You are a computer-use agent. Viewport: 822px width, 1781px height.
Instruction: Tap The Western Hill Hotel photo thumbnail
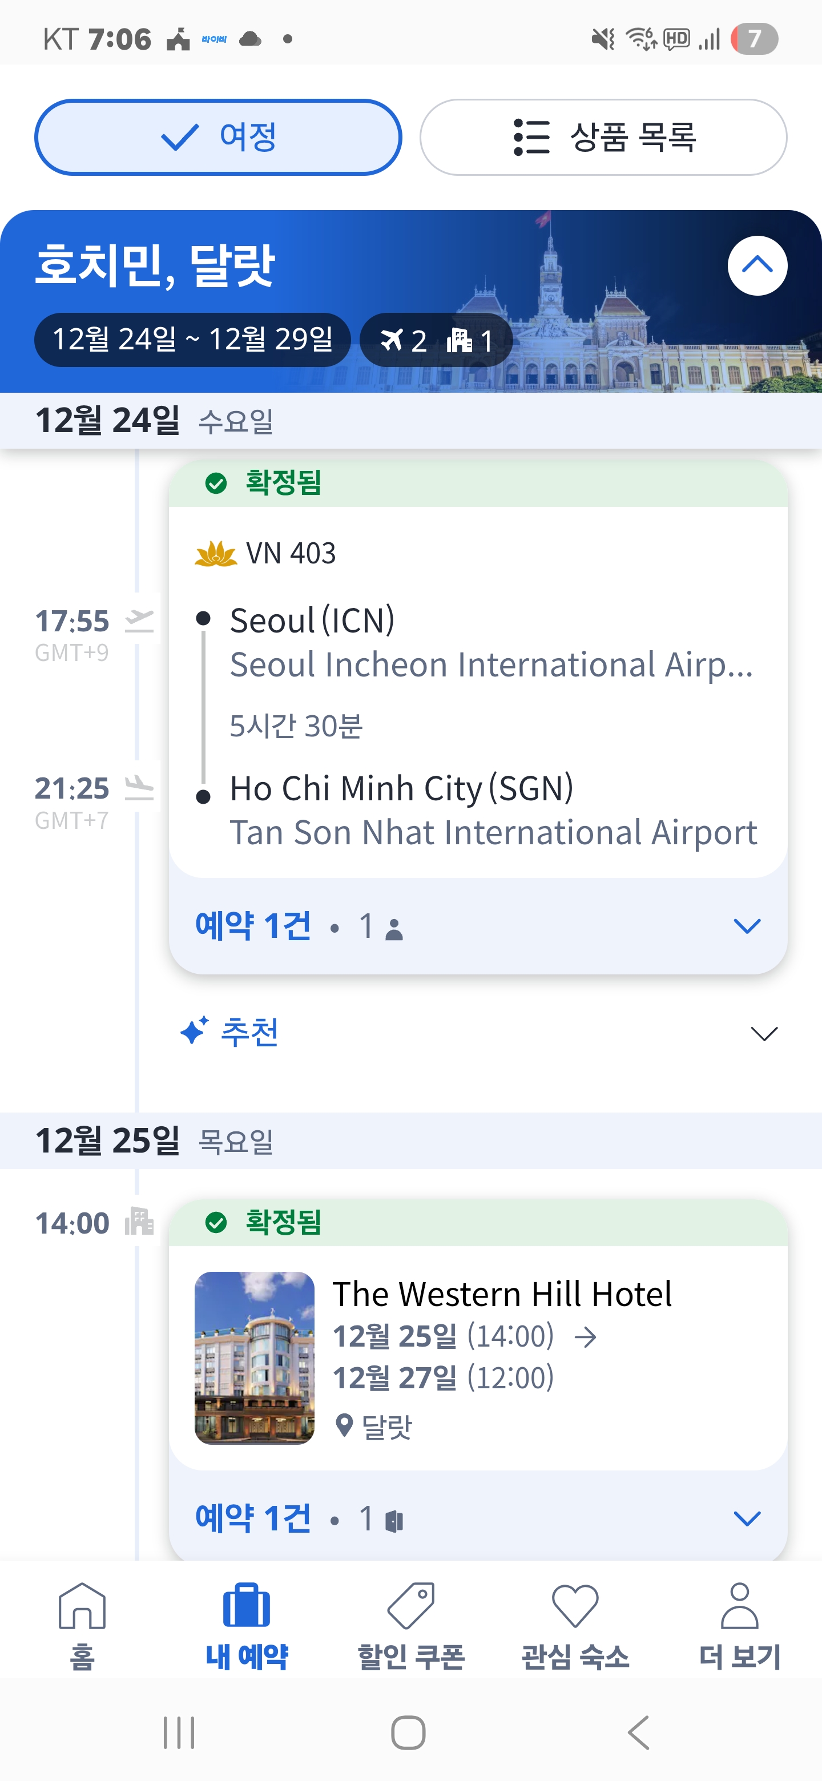pos(255,1357)
